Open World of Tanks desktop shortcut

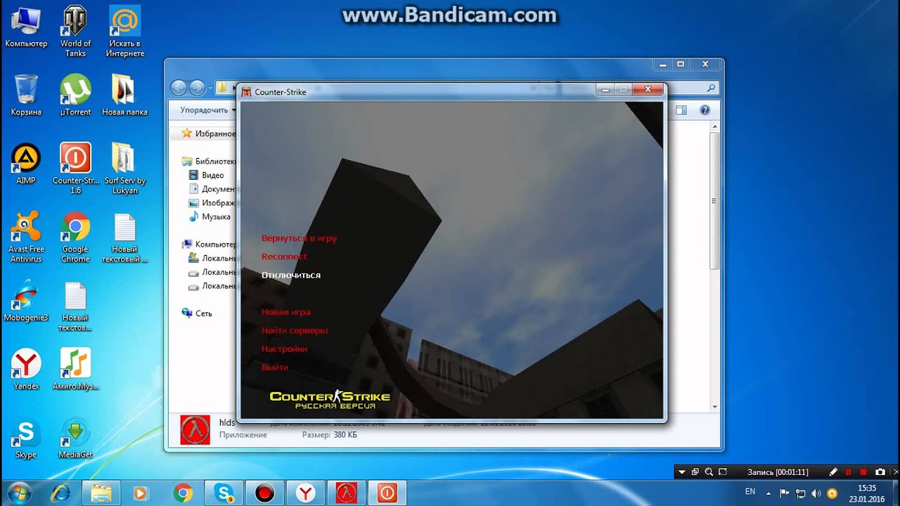pyautogui.click(x=75, y=32)
